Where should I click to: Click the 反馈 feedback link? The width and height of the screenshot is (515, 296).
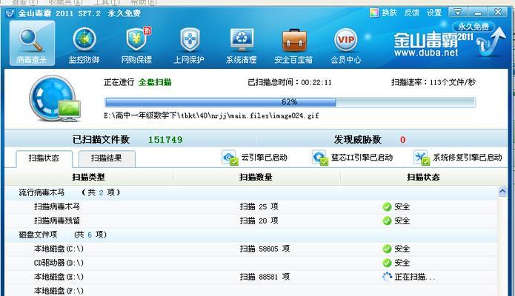(x=411, y=13)
